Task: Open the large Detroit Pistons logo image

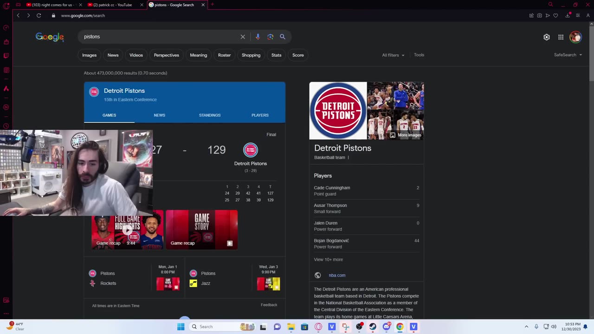Action: pyautogui.click(x=338, y=110)
